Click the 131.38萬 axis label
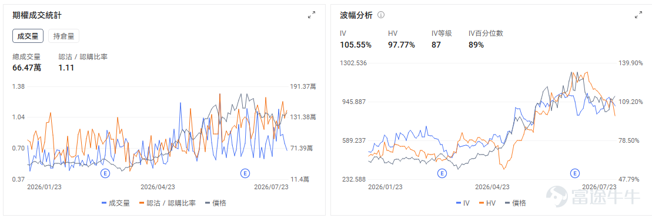652x218 pixels. [x=303, y=117]
